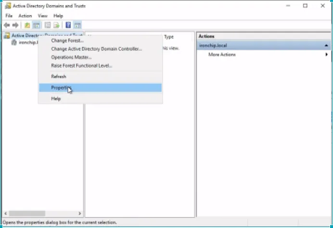Click the tree pane scrollbar left arrow
This screenshot has height=228, width=333.
(x=6, y=214)
